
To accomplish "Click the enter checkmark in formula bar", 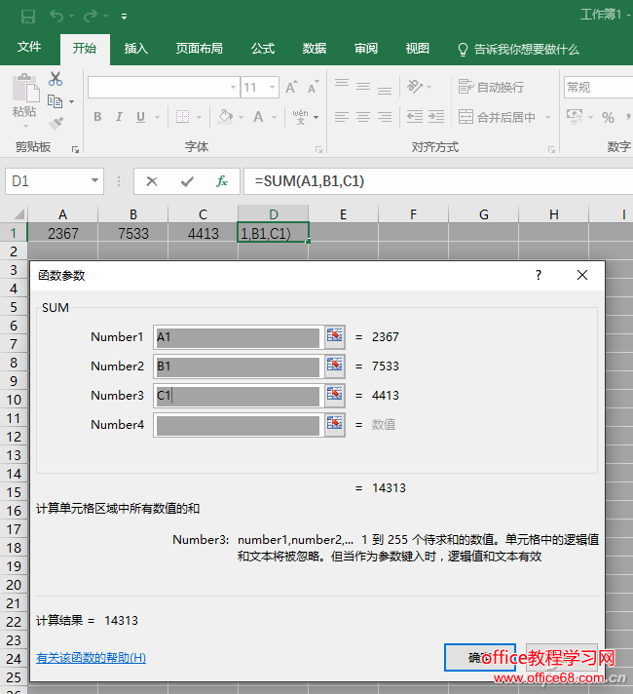I will 187,181.
